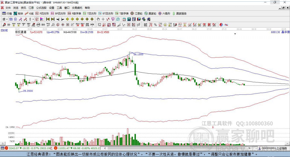This screenshot has width=290, height=157.
Task: Toggle the highlighted 权 adjustment icon
Action: (37, 19)
